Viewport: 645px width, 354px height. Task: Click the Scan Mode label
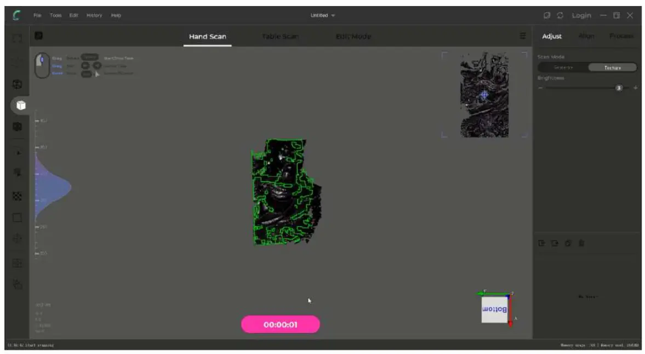(x=551, y=57)
